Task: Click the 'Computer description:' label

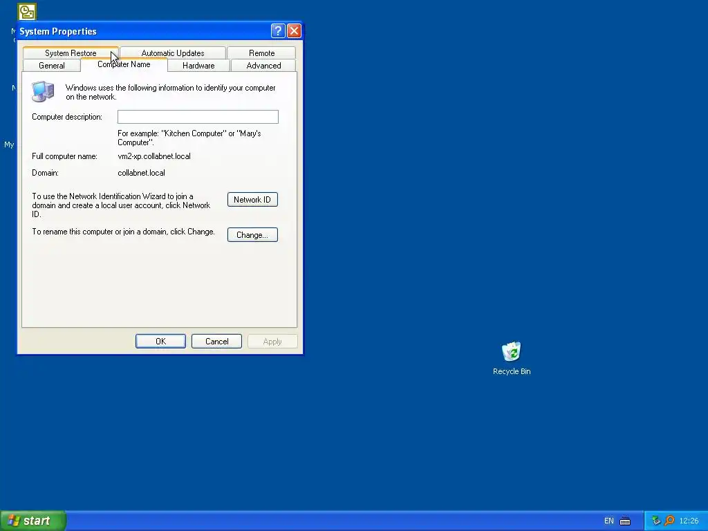Action: (x=67, y=117)
